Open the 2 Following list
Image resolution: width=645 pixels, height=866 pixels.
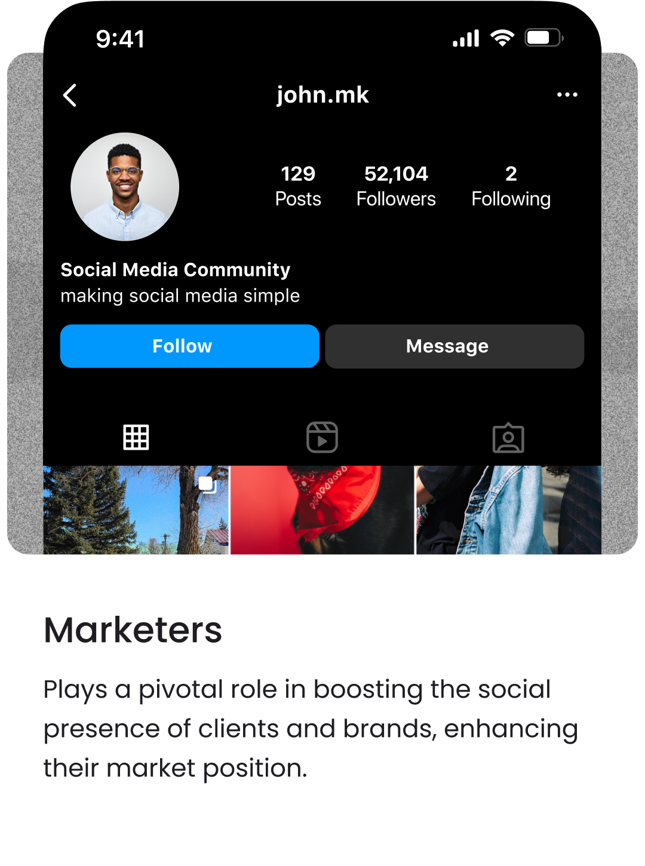coord(511,186)
